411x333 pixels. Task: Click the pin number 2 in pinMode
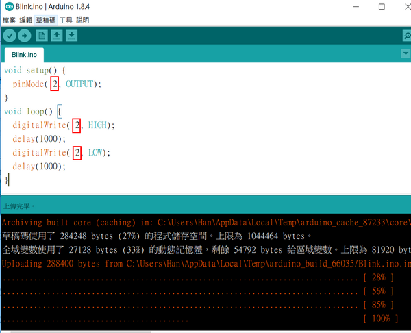pyautogui.click(x=55, y=84)
